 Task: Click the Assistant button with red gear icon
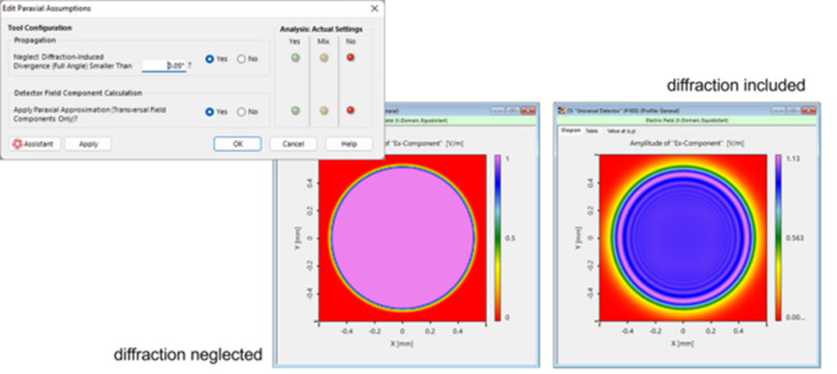[35, 144]
